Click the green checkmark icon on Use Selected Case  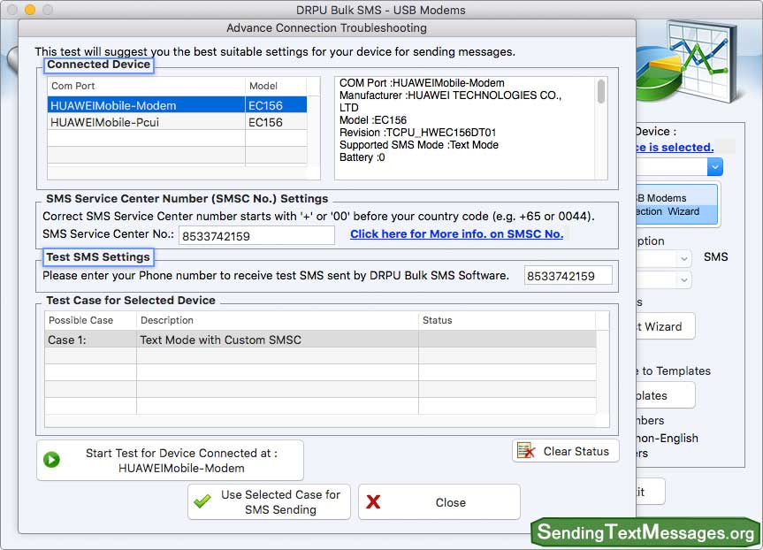pos(202,501)
